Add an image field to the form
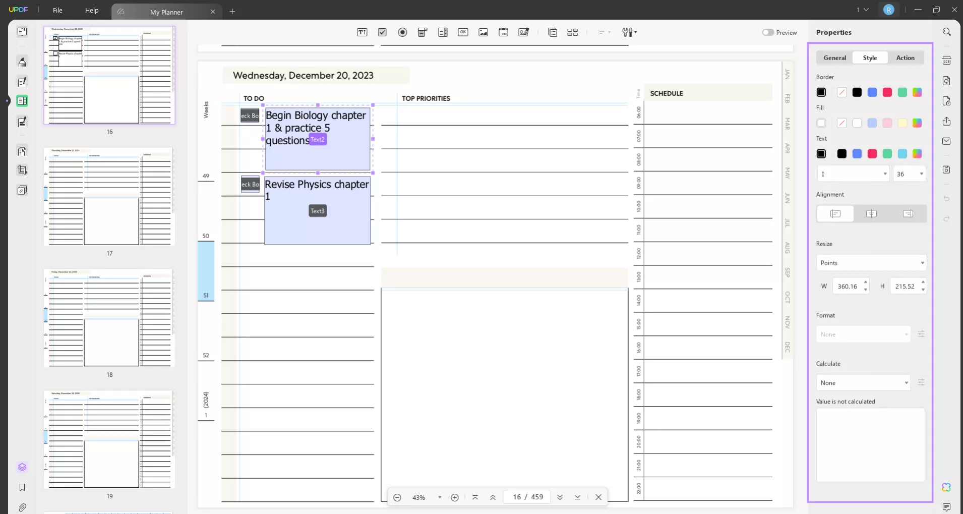Image resolution: width=963 pixels, height=514 pixels. point(483,32)
